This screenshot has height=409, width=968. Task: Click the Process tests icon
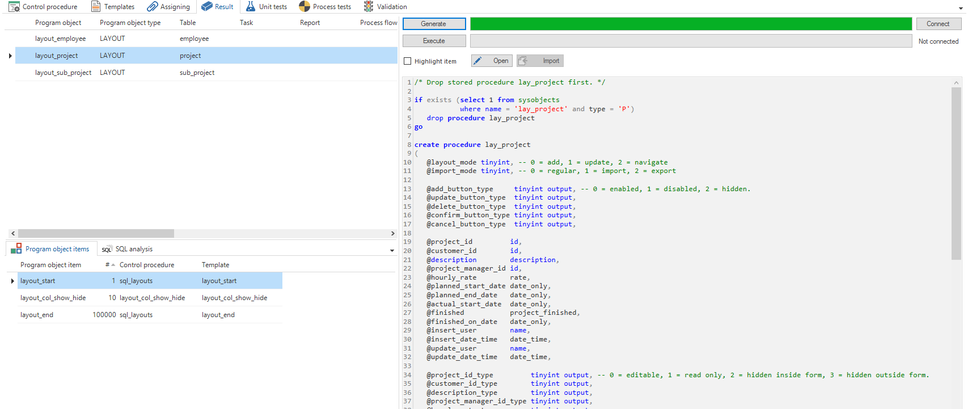[305, 7]
